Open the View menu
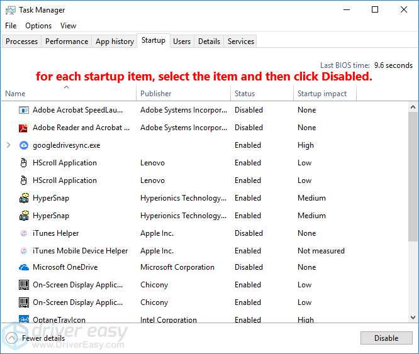The image size is (419, 354). [68, 26]
